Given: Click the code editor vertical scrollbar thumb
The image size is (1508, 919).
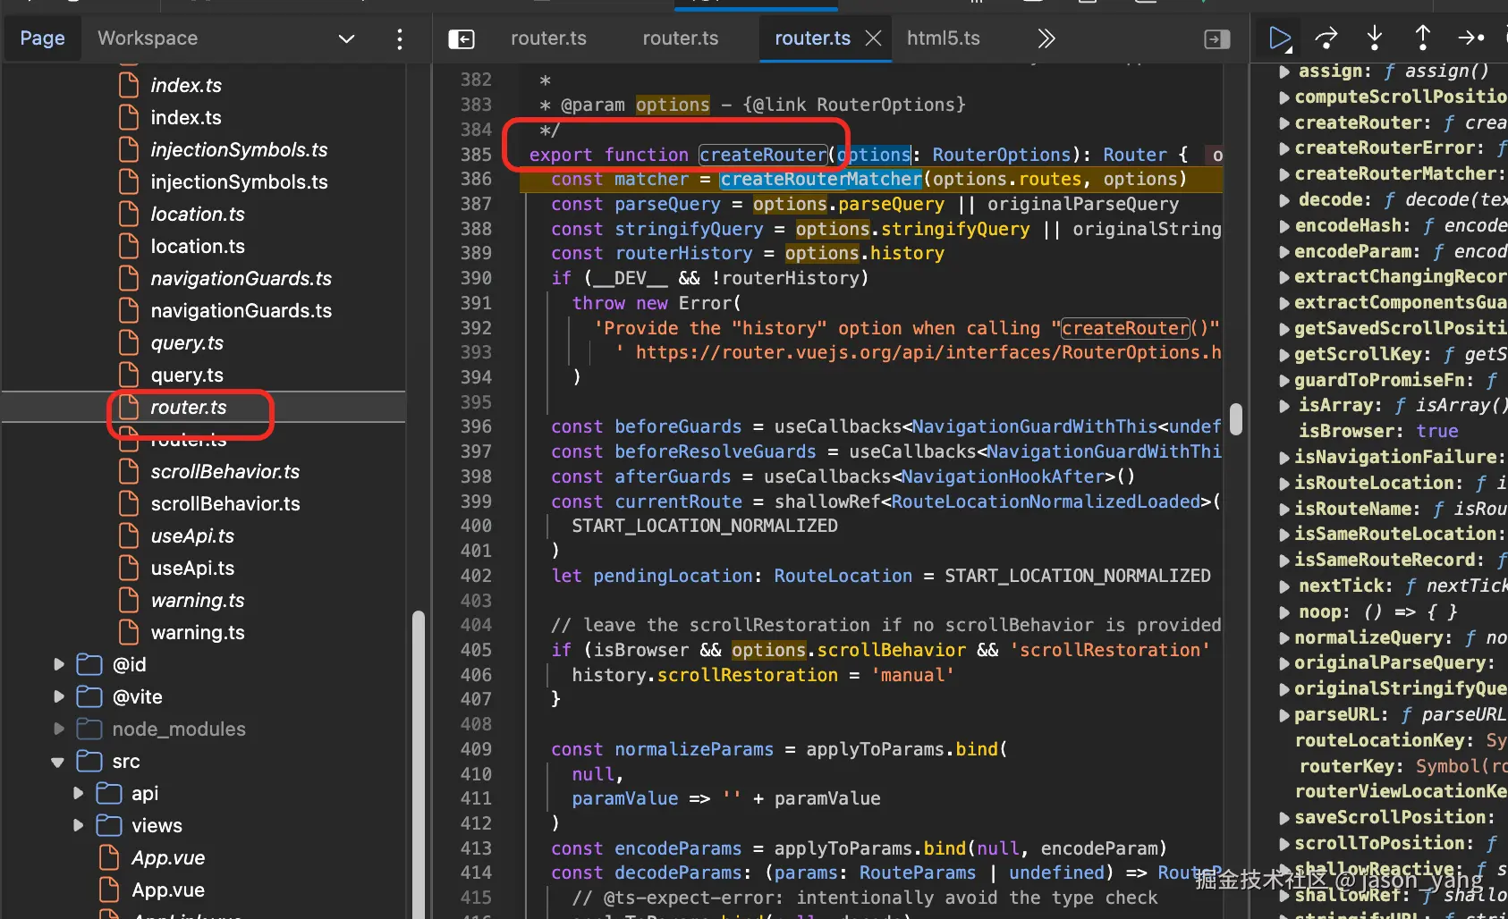Looking at the screenshot, I should [1235, 418].
